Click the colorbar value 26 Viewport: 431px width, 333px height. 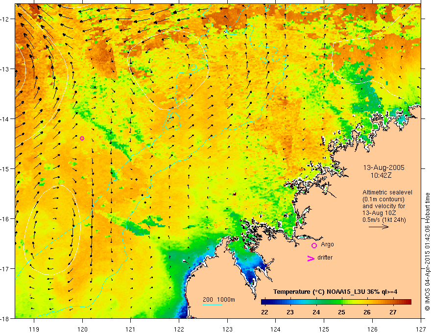367,312
